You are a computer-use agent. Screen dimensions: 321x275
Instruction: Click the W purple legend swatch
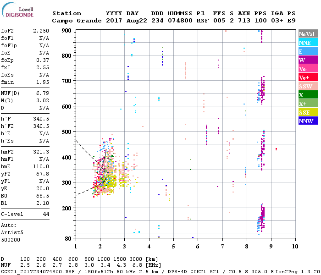tap(308, 60)
